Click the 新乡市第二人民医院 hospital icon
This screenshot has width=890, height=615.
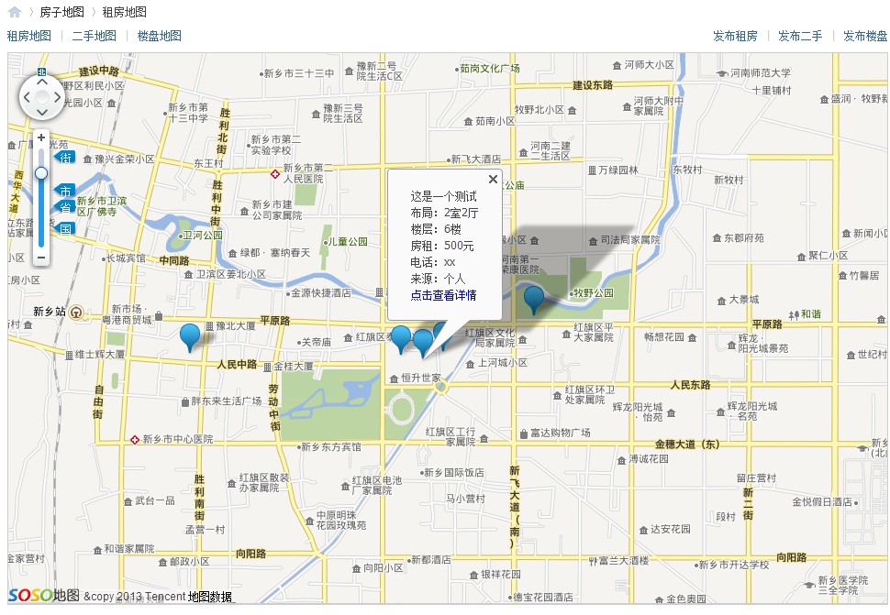(x=274, y=174)
